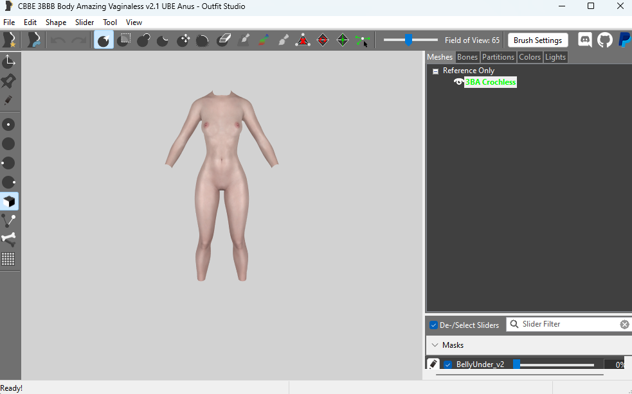Toggle the textured cube display icon
The width and height of the screenshot is (632, 394).
[9, 201]
